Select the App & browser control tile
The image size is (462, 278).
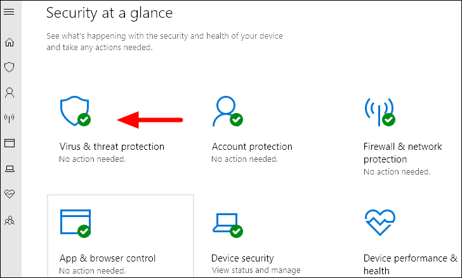[x=121, y=236]
